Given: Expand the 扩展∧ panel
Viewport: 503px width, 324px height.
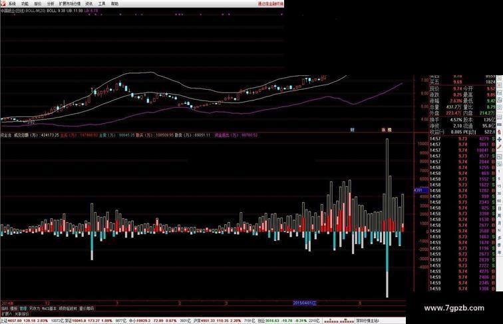Looking at the screenshot, I should (x=7, y=313).
